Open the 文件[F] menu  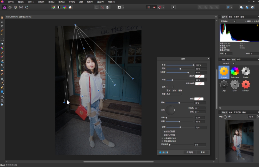coord(11,2)
